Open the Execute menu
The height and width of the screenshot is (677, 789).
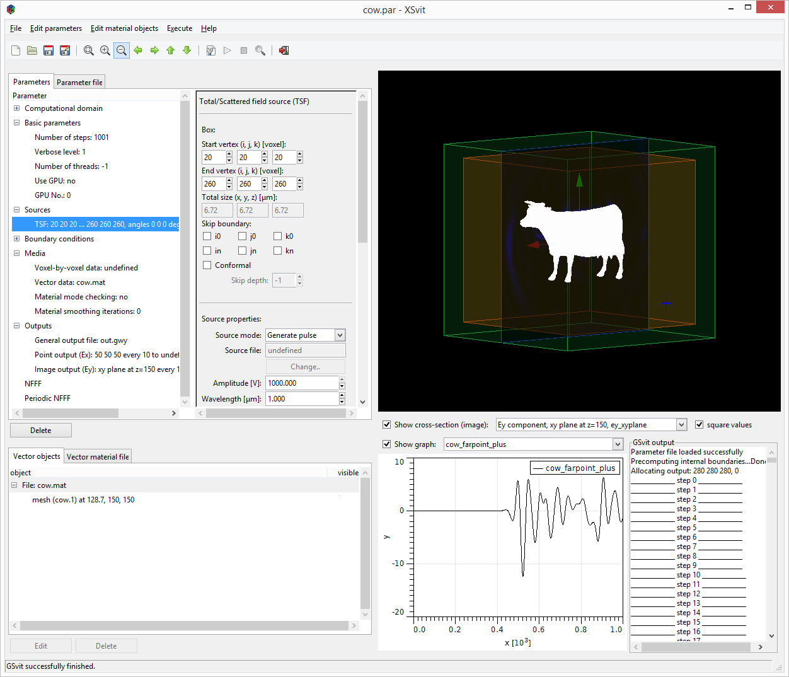coord(180,28)
